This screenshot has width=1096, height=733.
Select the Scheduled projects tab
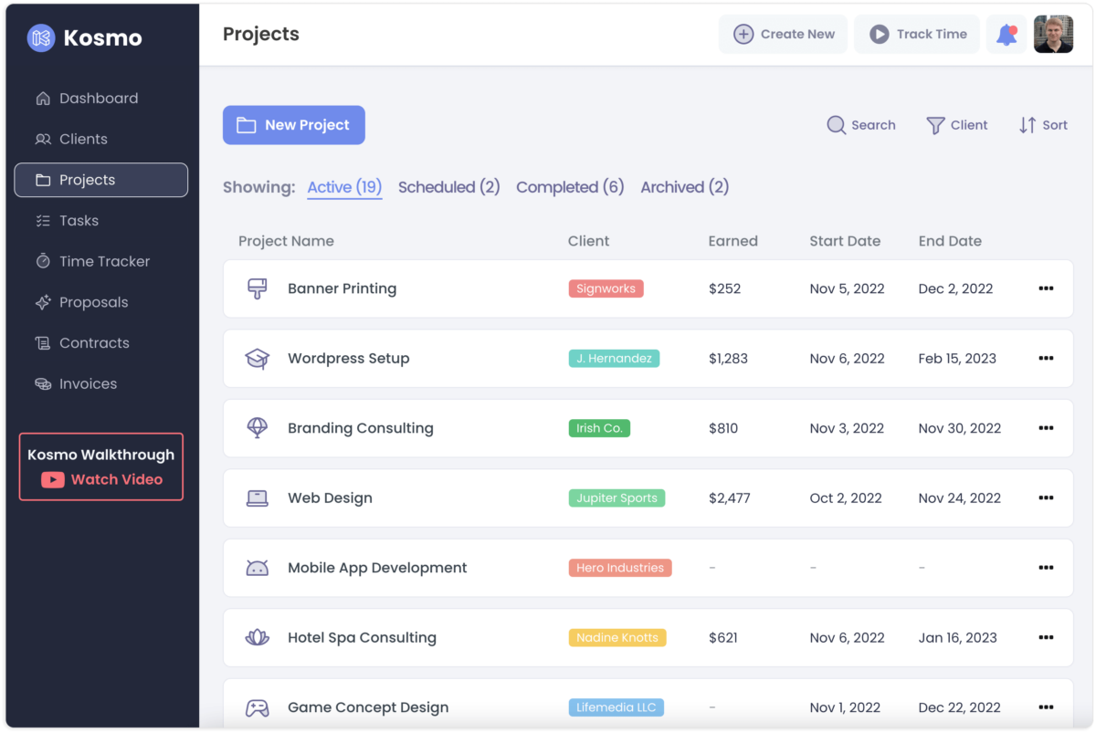(x=448, y=187)
